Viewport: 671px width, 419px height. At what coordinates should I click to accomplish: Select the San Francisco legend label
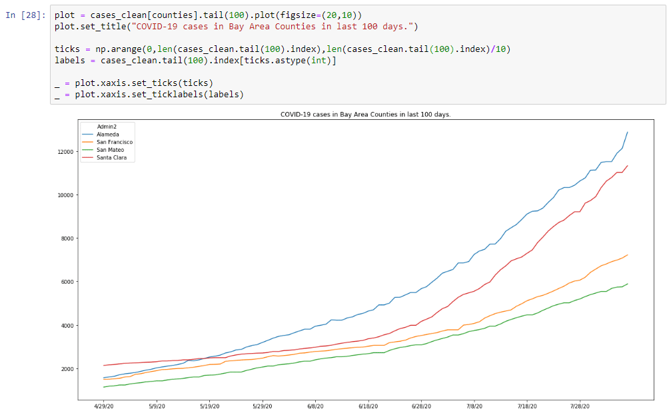coord(115,142)
